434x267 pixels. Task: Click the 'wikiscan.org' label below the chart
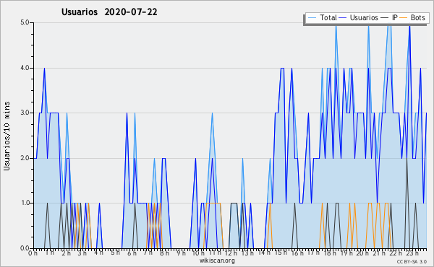217,261
